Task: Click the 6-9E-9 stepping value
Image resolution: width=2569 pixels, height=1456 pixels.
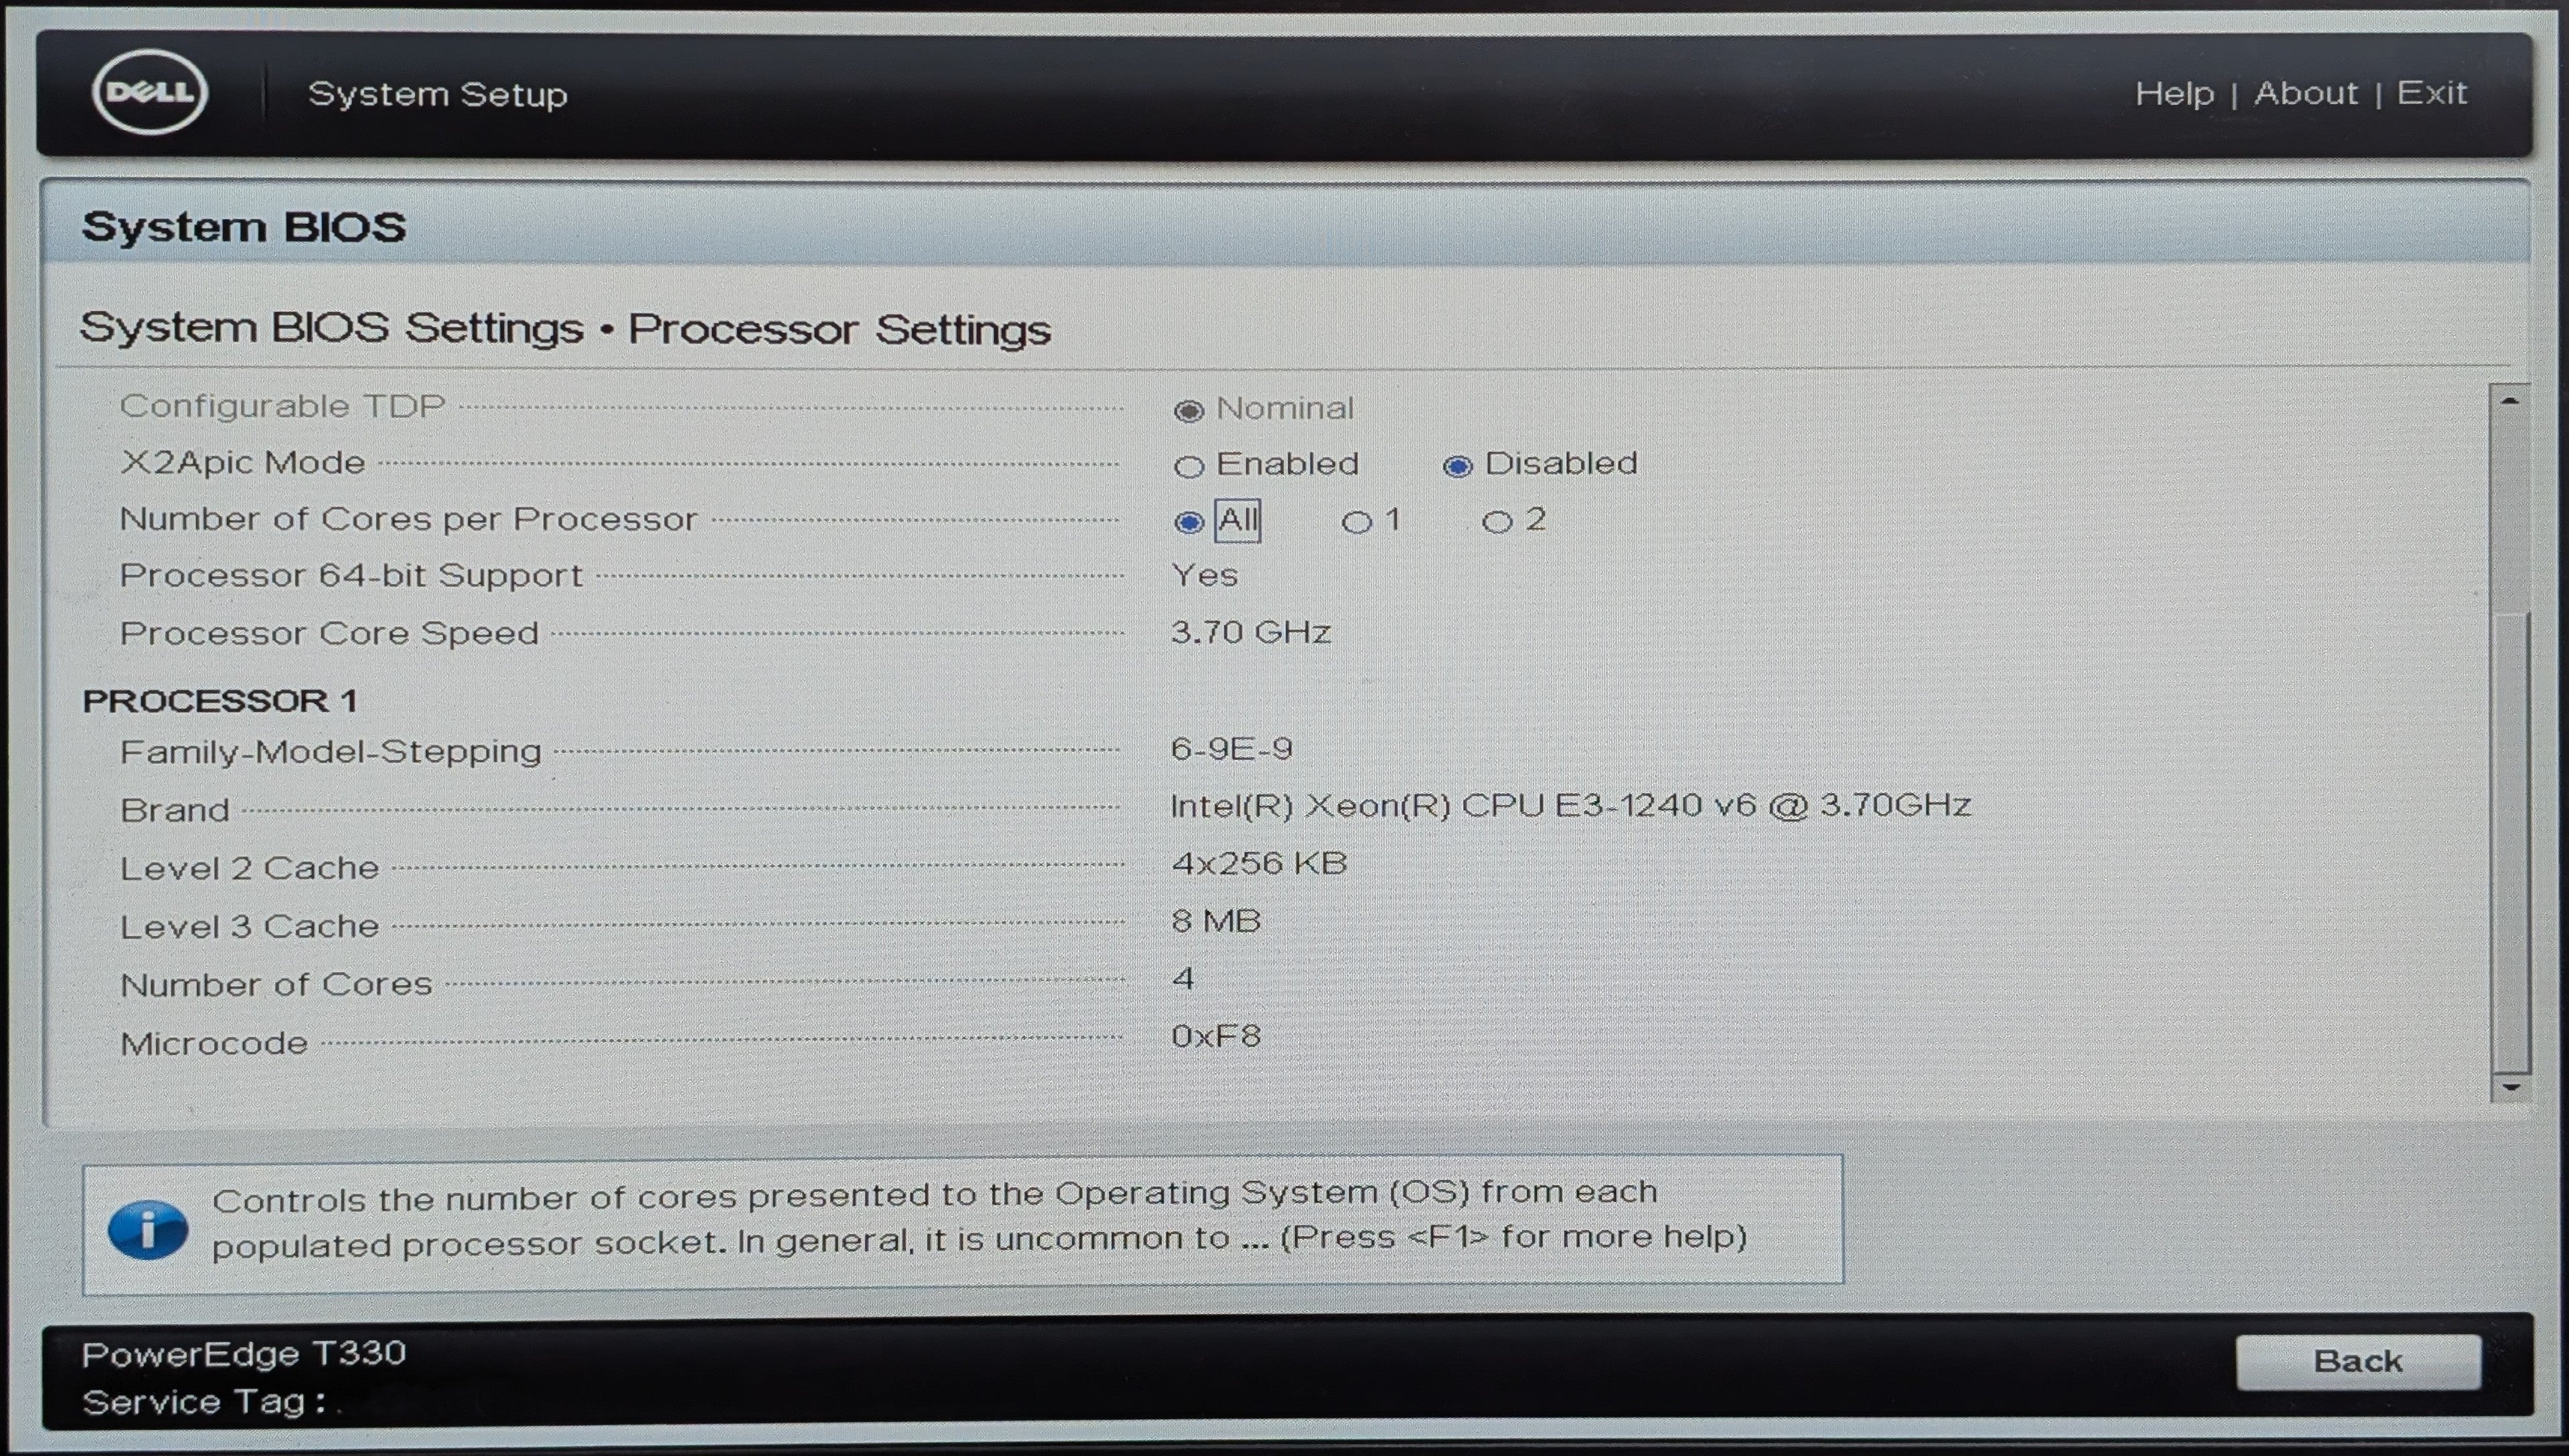Action: (x=1232, y=749)
